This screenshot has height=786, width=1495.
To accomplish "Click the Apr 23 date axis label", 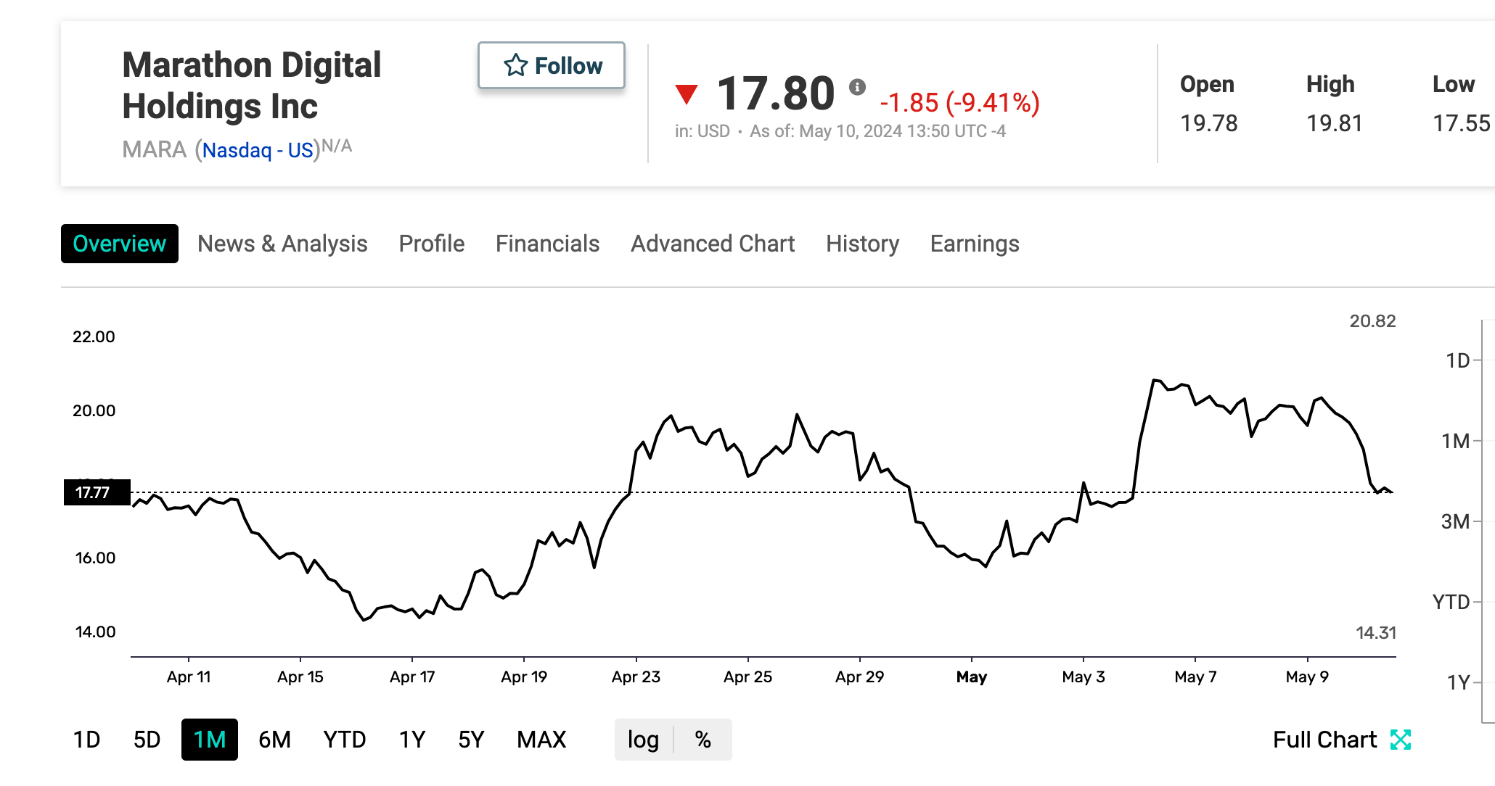I will 636,677.
